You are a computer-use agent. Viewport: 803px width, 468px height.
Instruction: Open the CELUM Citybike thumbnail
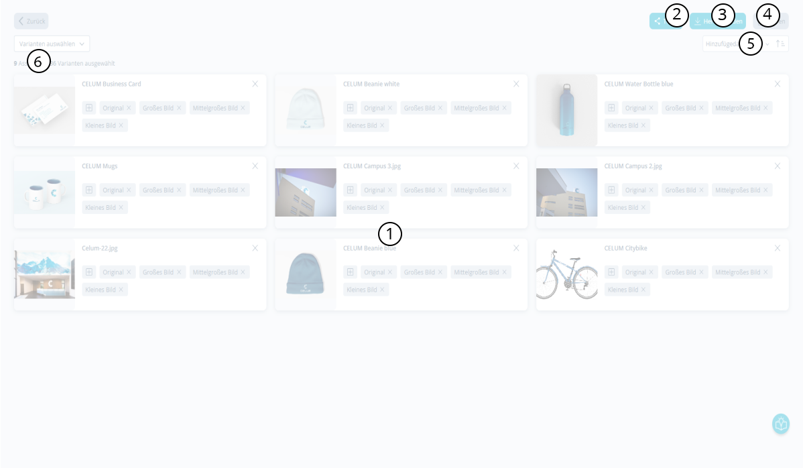pos(567,274)
